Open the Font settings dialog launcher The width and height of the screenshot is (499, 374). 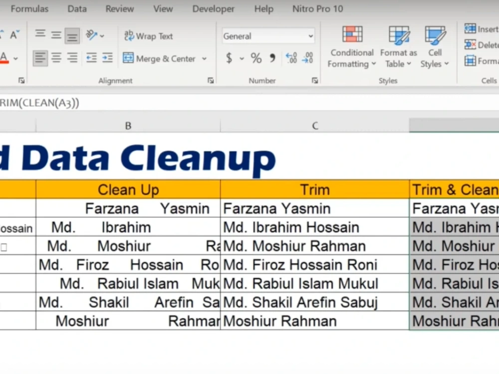click(x=21, y=80)
